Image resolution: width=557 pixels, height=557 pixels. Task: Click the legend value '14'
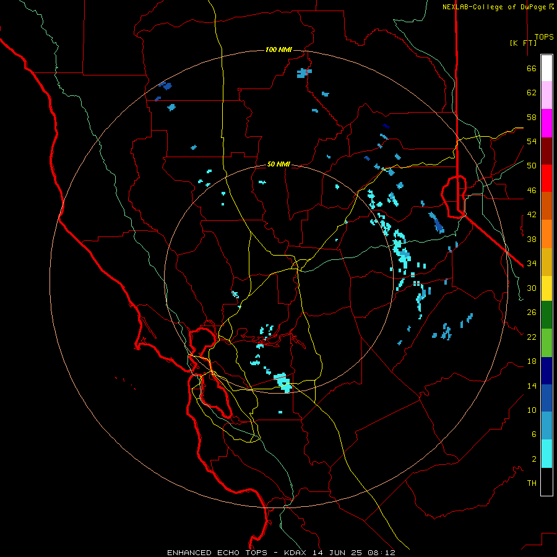coord(532,386)
